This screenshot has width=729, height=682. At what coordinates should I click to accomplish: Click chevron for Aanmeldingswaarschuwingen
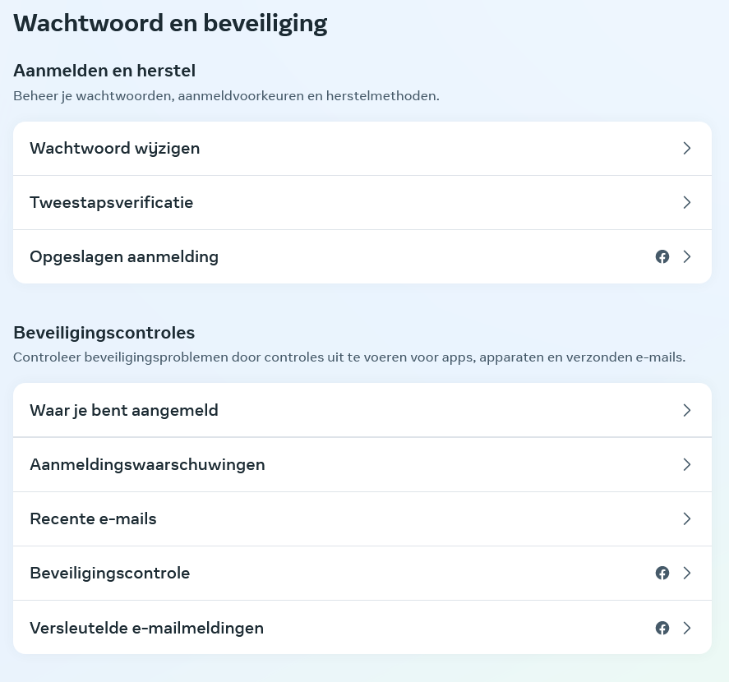687,464
